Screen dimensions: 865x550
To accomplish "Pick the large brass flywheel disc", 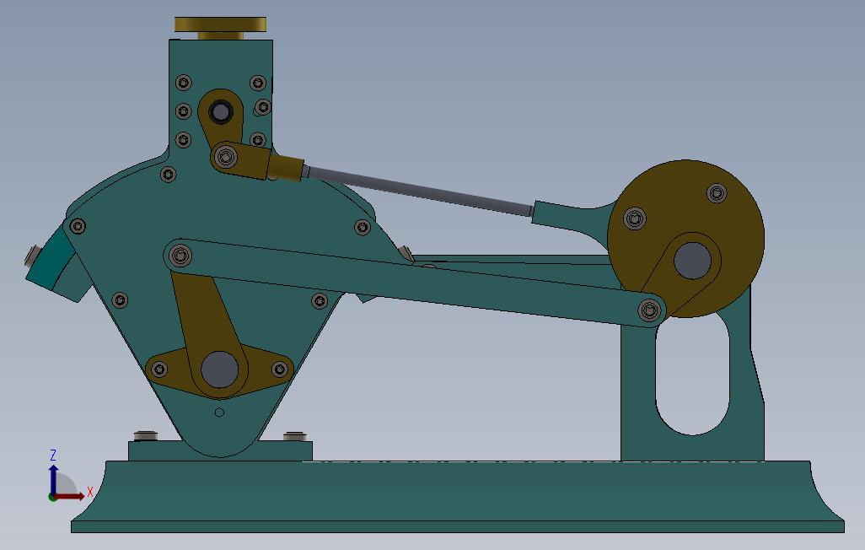I will tap(685, 239).
